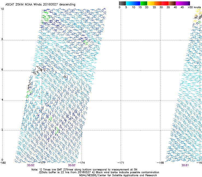The height and width of the screenshot is (177, 202).
Task: Click the legend tick label 25
Action: click(154, 7)
